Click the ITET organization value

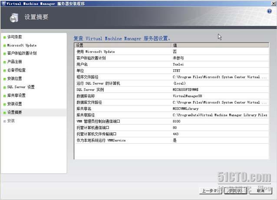point(176,71)
